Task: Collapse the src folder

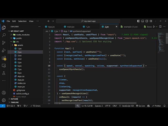Action: click(18, 41)
